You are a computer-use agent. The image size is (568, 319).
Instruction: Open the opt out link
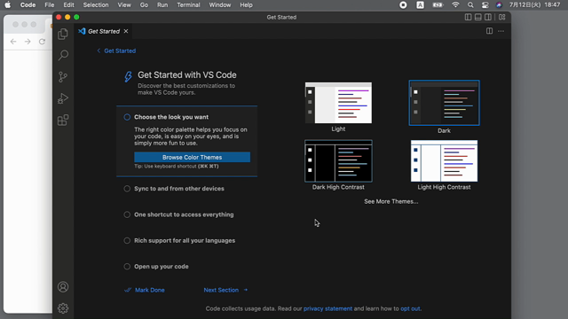[410, 308]
